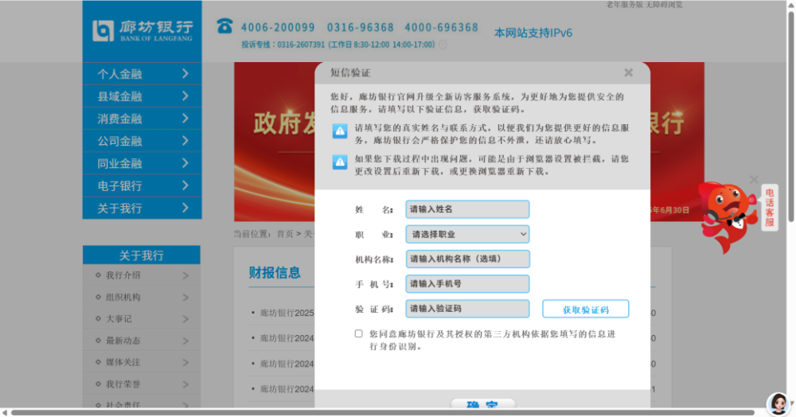Open the 公司金融 menu item

[142, 141]
